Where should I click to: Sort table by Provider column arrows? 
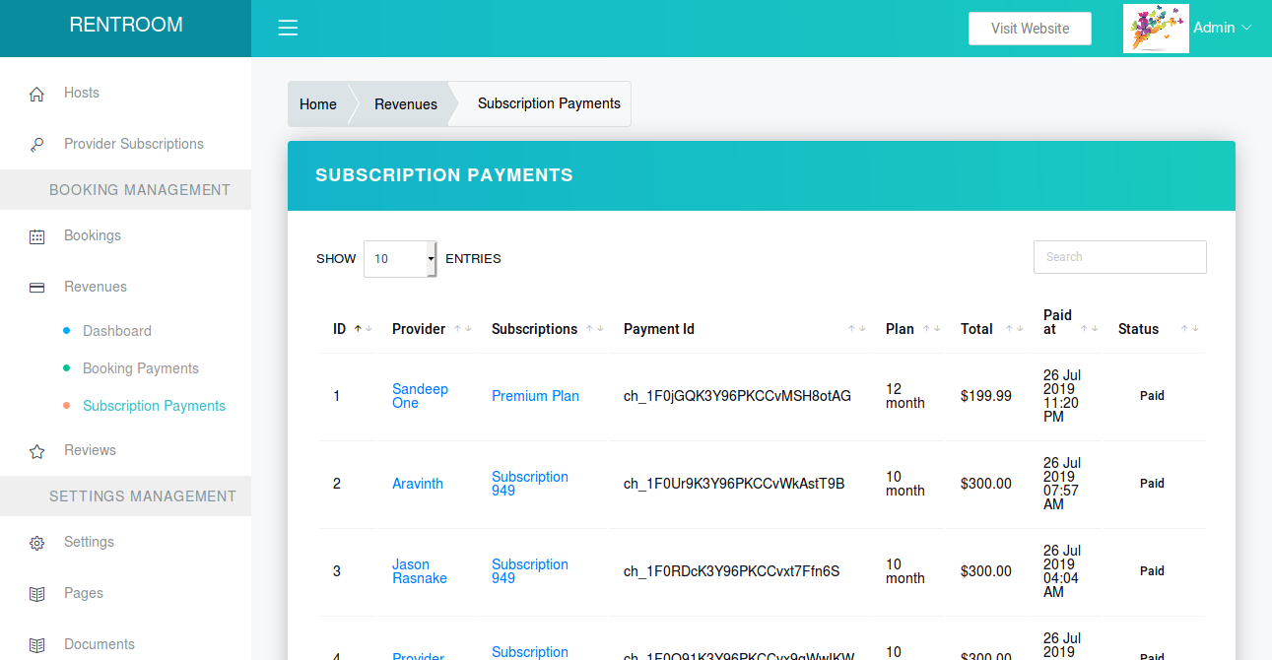point(463,329)
